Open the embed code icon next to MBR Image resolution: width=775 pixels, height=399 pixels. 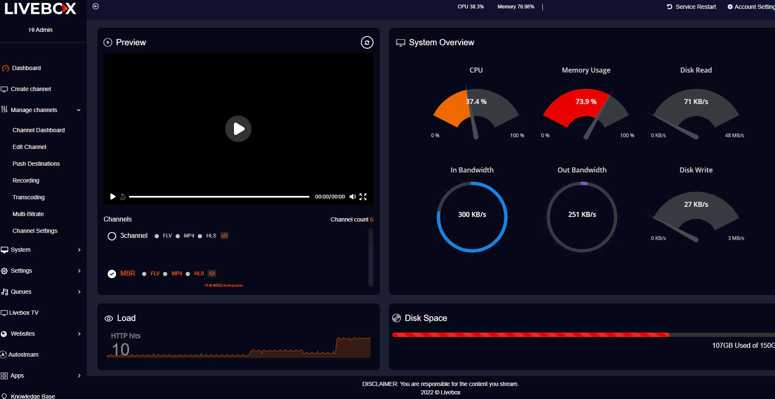tap(212, 273)
